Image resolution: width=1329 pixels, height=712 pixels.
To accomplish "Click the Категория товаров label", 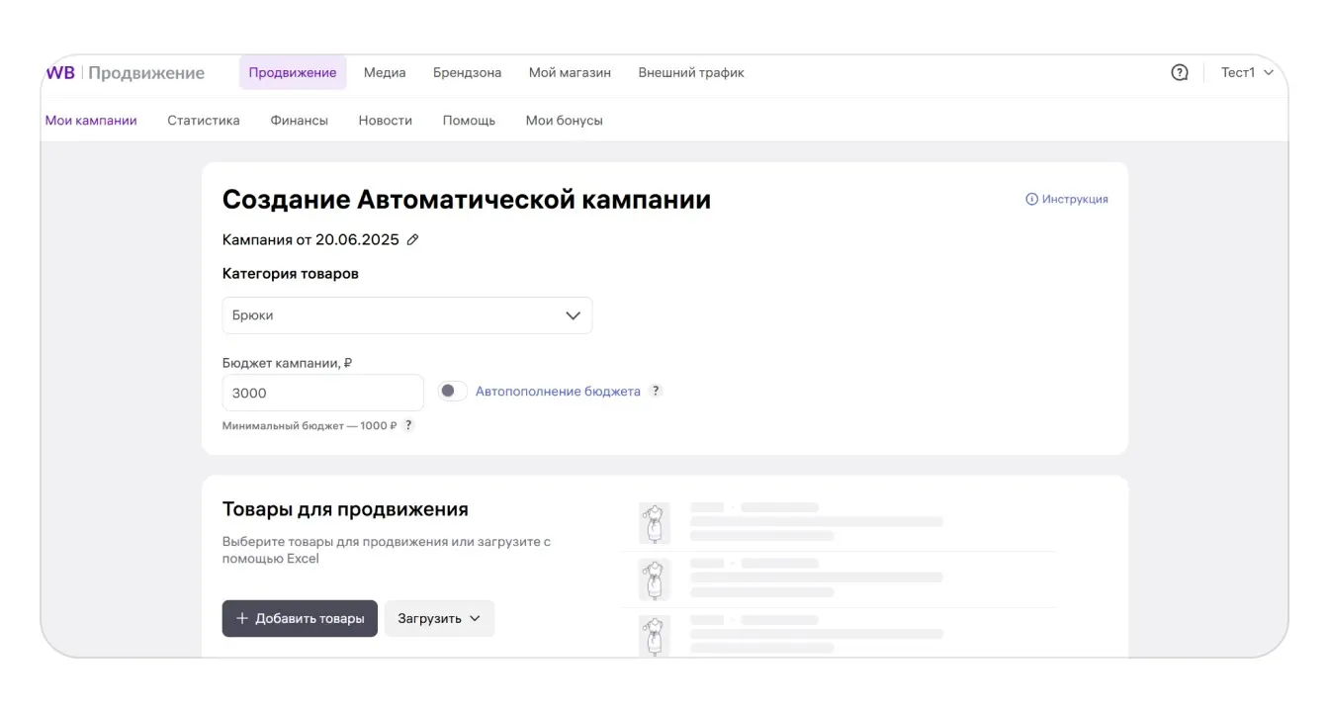I will coord(291,273).
